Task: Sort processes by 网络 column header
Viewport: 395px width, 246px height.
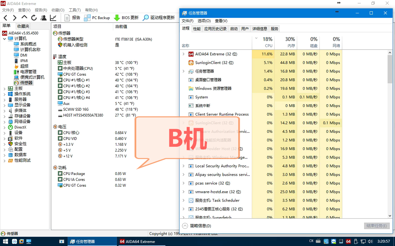Action: pos(331,42)
